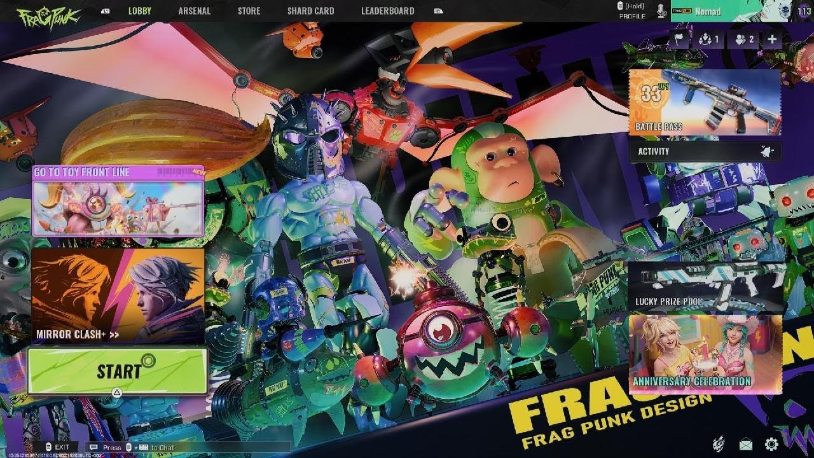Open the chat input bar

coord(189,447)
